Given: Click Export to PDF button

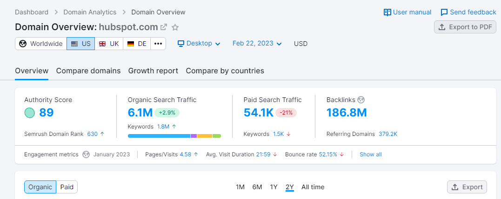Looking at the screenshot, I should pos(465,27).
